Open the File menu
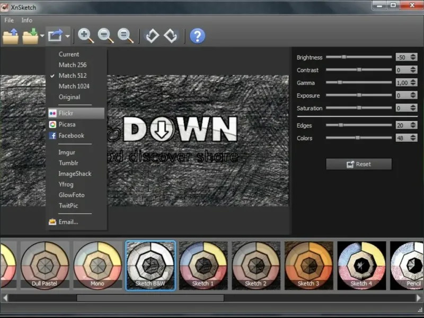Screen dimensions: 424x318 tap(9, 20)
